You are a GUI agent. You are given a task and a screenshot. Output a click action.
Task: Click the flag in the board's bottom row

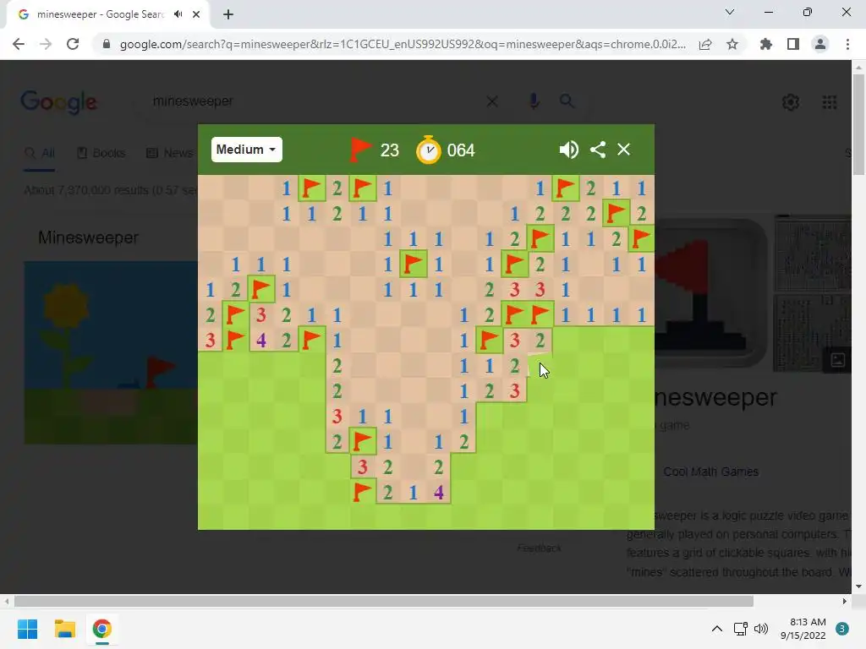click(362, 492)
